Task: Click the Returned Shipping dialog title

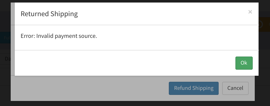Action: [x=49, y=14]
